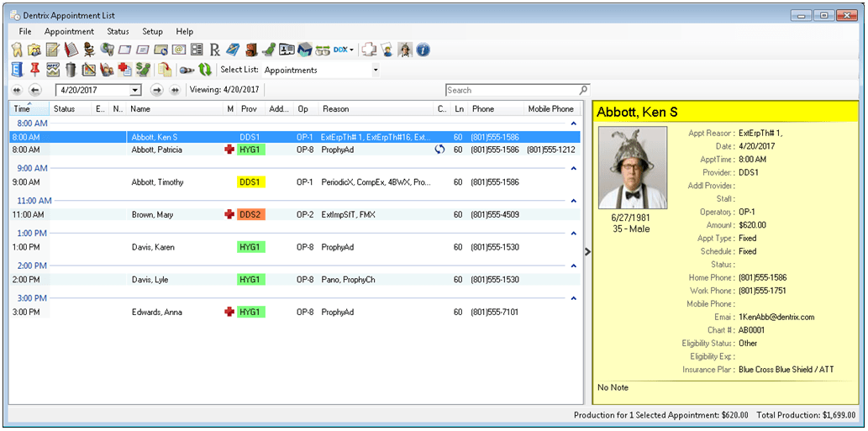
Task: Collapse the 8:00 AM appointment group
Action: click(574, 124)
